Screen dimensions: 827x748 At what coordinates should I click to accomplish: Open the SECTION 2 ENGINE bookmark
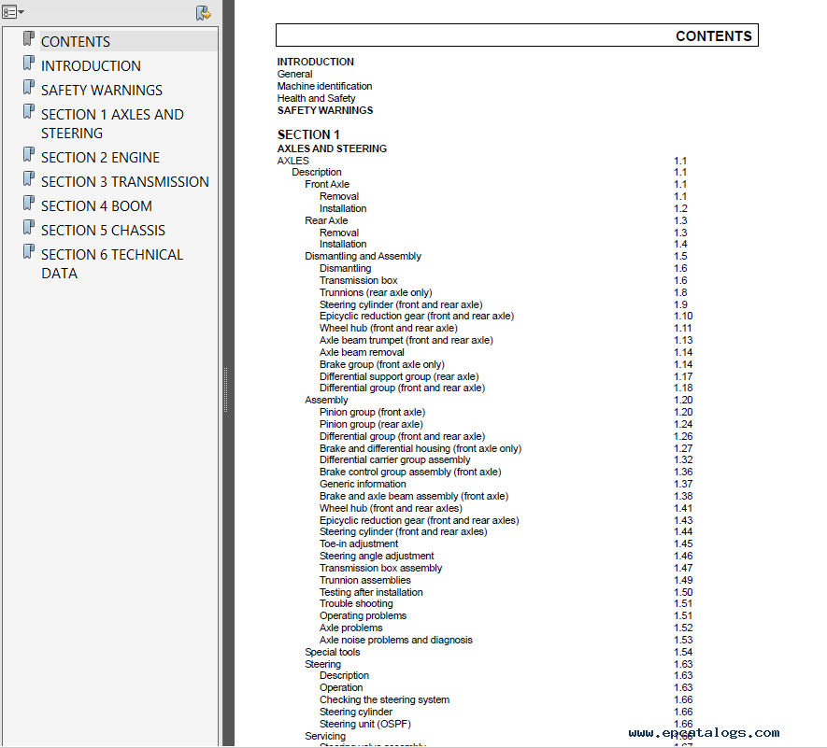tap(100, 158)
